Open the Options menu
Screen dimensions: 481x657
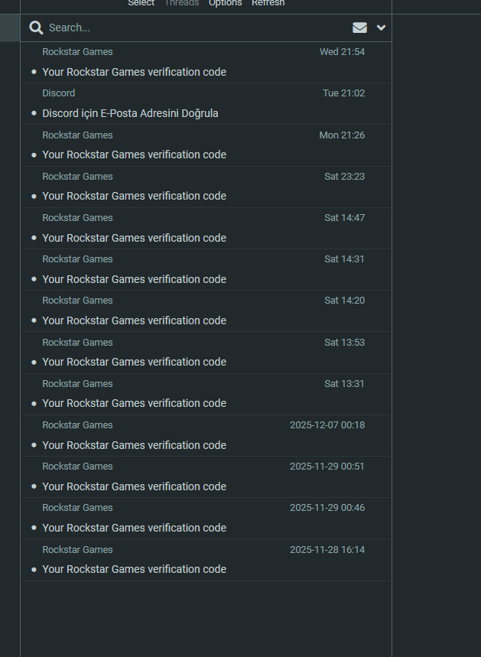click(x=225, y=3)
